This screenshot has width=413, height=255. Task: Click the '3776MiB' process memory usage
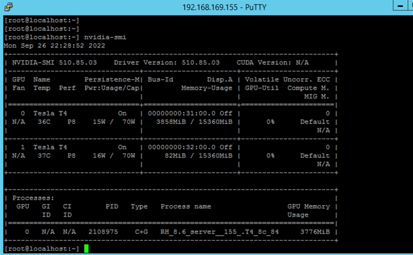point(315,232)
